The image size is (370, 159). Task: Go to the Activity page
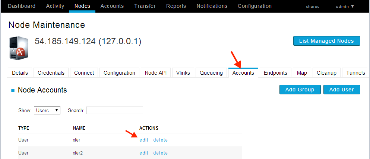pyautogui.click(x=55, y=6)
